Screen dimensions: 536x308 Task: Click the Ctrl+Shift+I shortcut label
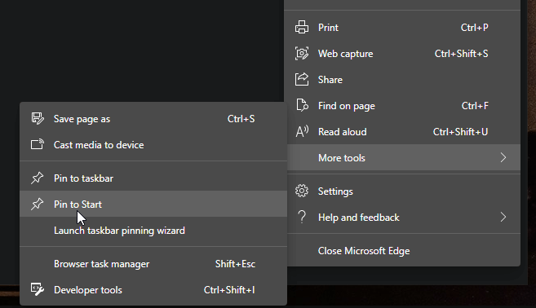click(x=229, y=290)
